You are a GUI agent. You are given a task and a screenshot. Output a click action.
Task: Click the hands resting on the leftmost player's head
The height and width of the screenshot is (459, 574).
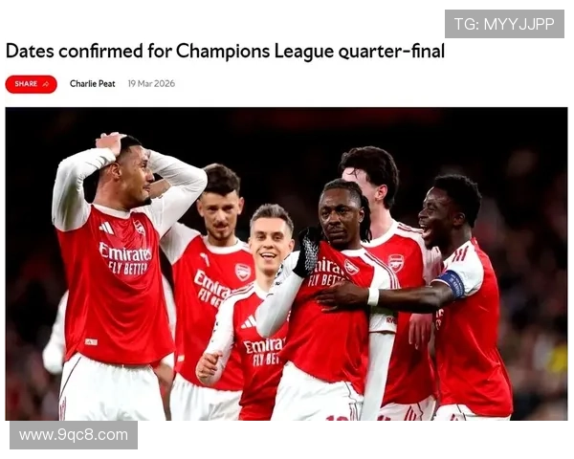click(x=109, y=143)
